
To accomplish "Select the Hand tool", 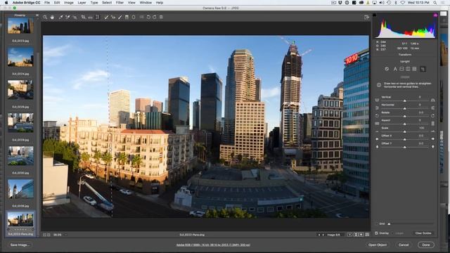I will tap(52, 17).
